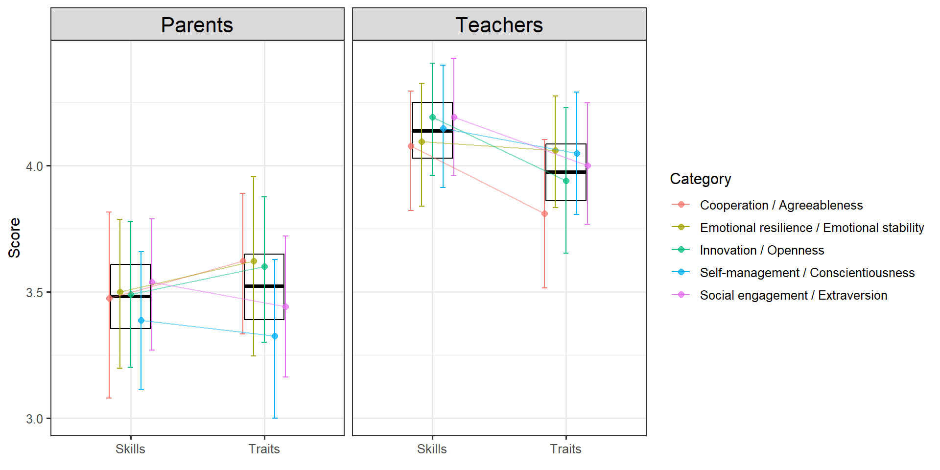
Task: Click the blue Self-management point in Parents Traits
Action: click(275, 336)
